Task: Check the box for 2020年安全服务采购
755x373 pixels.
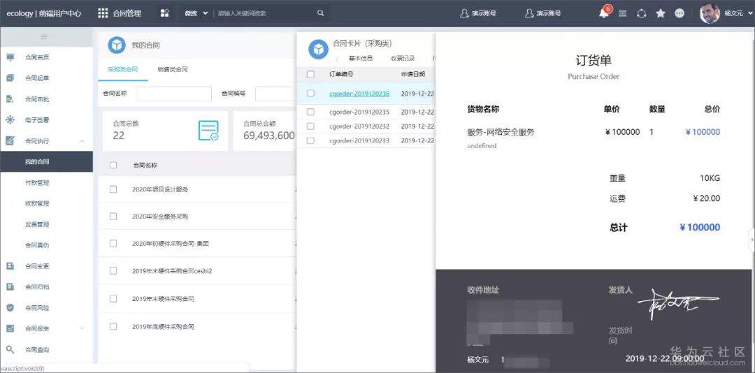Action: coord(113,216)
